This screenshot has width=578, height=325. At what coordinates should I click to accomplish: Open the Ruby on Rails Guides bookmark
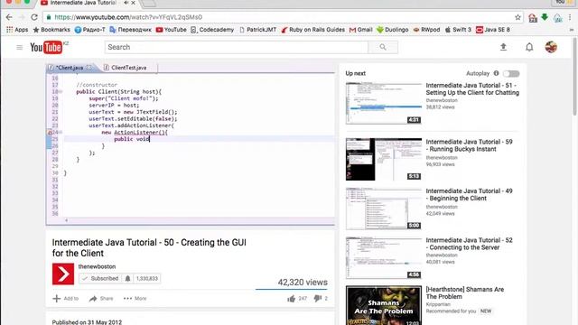click(x=313, y=30)
